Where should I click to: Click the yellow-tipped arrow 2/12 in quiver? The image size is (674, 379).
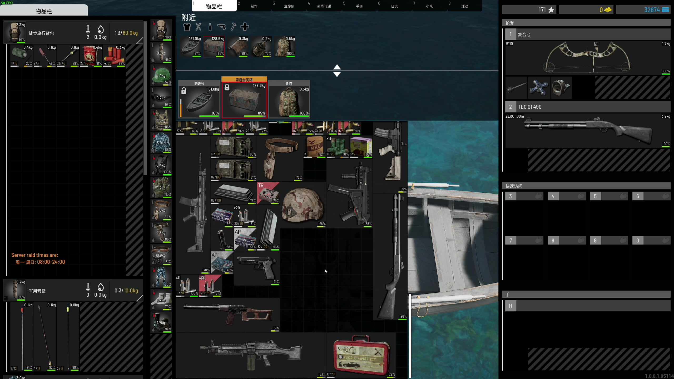coord(68,337)
